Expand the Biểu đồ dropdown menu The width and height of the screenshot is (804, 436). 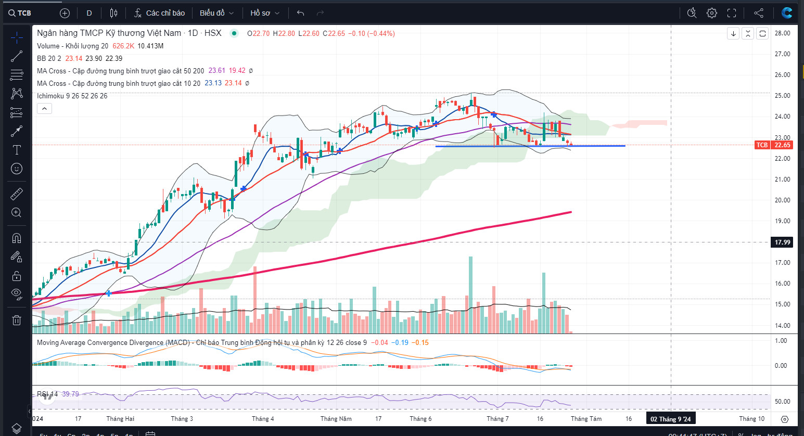(x=216, y=13)
